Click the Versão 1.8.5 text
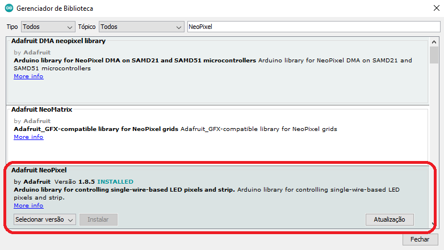The height and width of the screenshot is (250, 444). (x=74, y=181)
